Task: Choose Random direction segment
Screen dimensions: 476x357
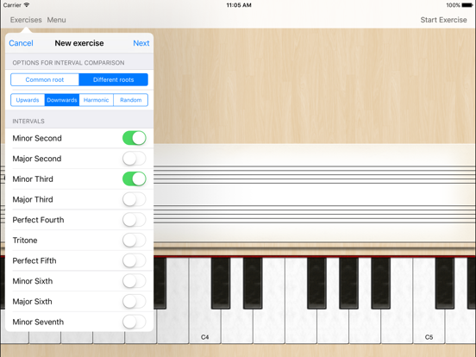Action: 131,100
